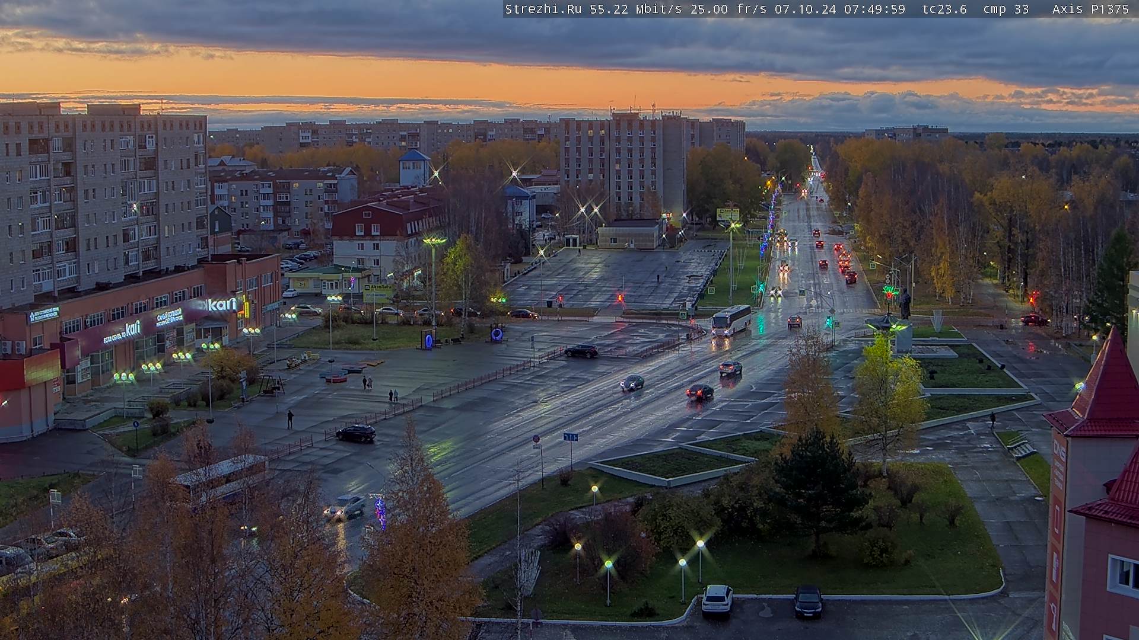Click the "tc23.6" overlay text
The width and height of the screenshot is (1139, 640).
pyautogui.click(x=944, y=9)
